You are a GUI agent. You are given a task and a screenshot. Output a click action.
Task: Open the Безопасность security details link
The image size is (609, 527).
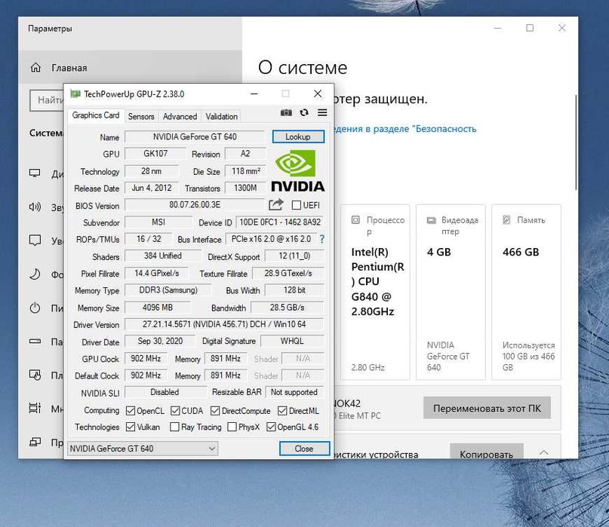click(404, 129)
